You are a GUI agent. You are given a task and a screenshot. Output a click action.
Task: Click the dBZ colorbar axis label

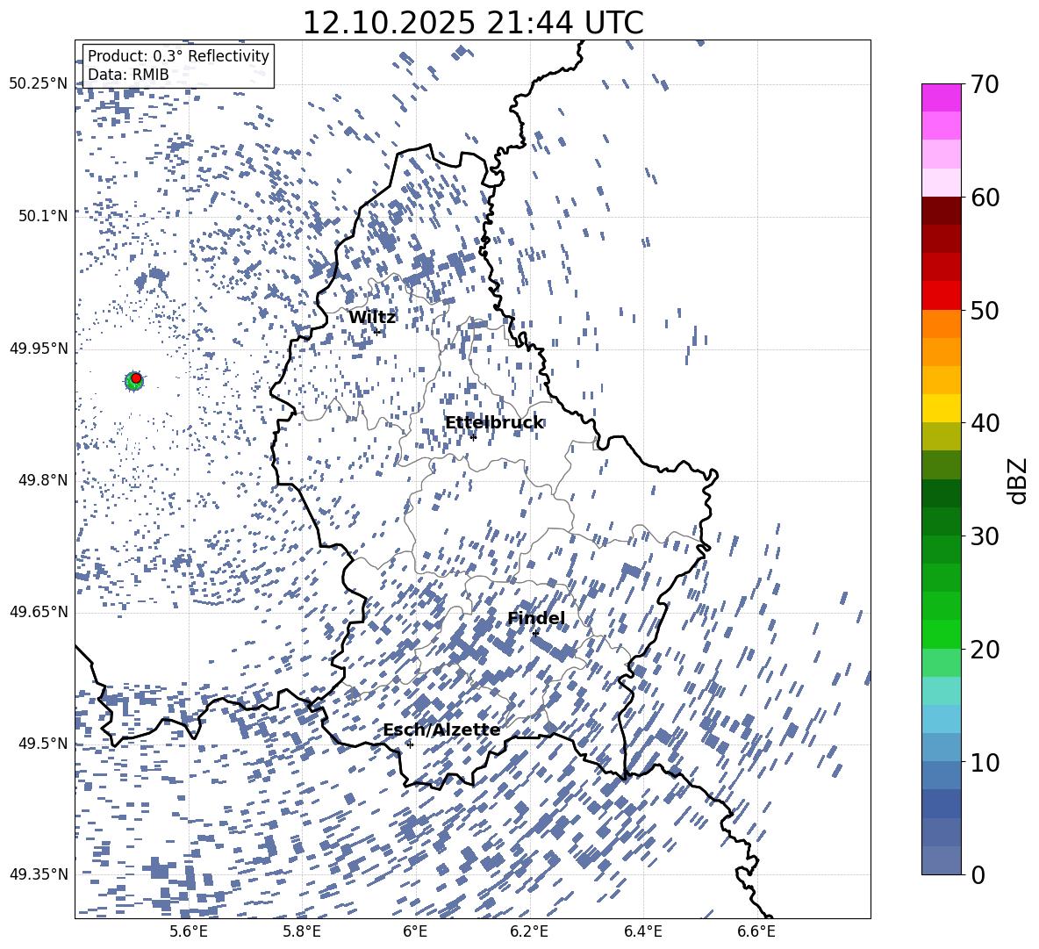[1018, 479]
